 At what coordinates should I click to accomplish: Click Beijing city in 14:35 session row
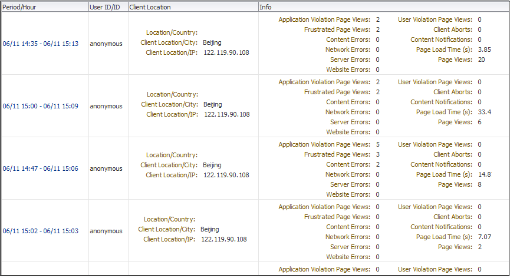coord(212,42)
